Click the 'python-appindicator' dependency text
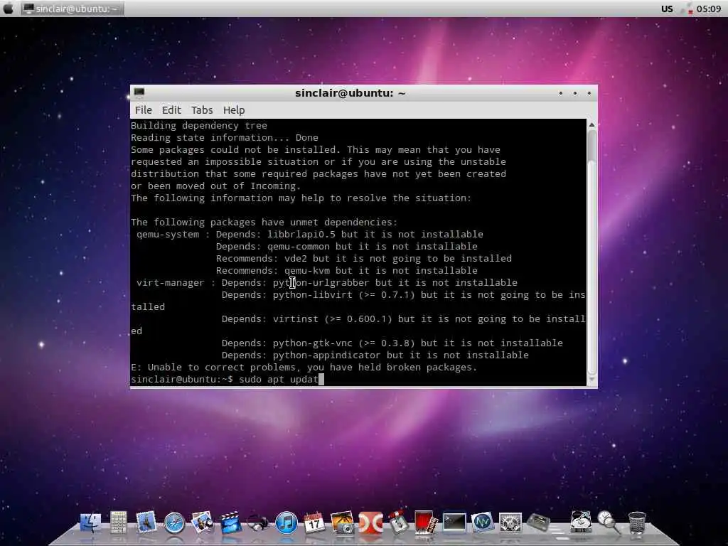This screenshot has height=546, width=728. [x=327, y=355]
